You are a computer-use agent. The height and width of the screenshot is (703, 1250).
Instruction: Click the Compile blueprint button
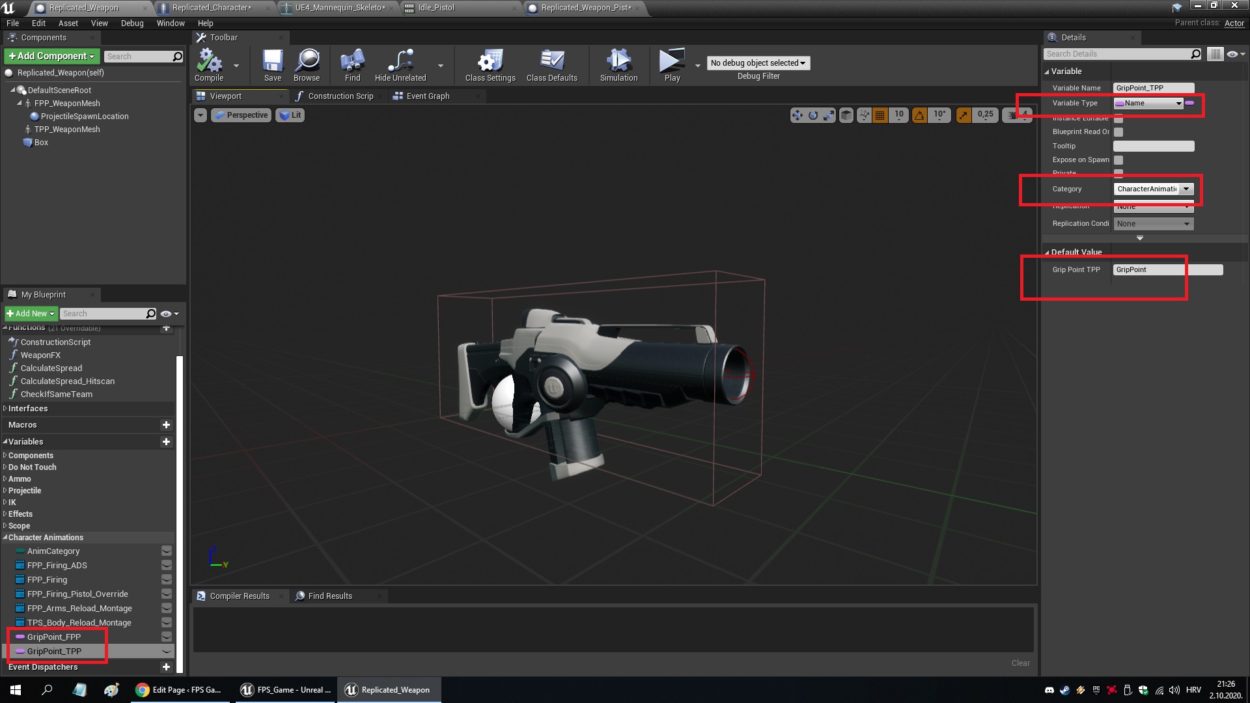(209, 64)
